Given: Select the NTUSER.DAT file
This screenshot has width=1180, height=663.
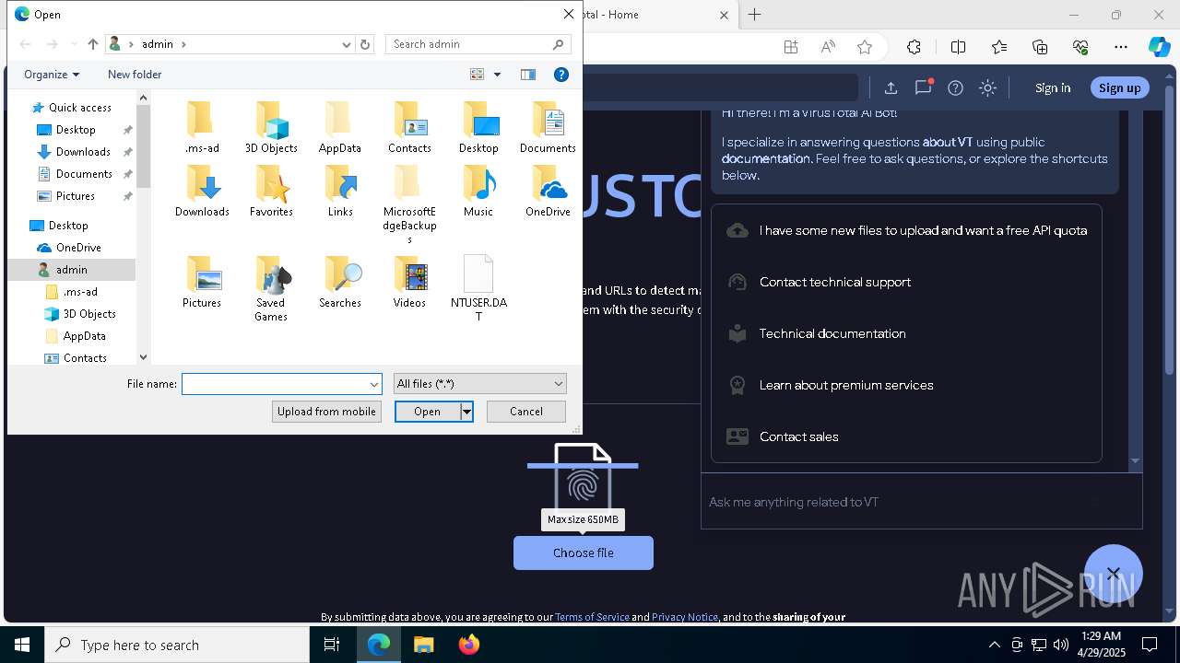Looking at the screenshot, I should coord(478,288).
